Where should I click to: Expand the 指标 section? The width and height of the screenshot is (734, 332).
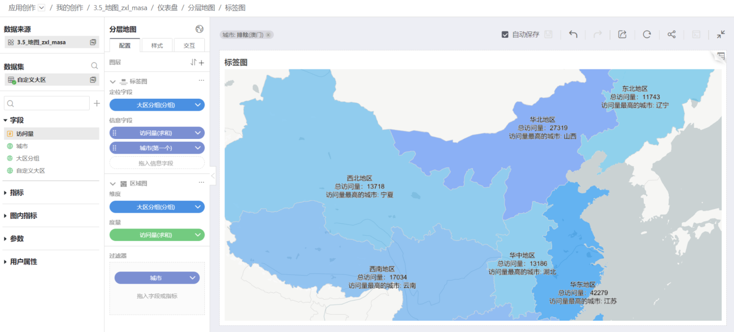6,193
